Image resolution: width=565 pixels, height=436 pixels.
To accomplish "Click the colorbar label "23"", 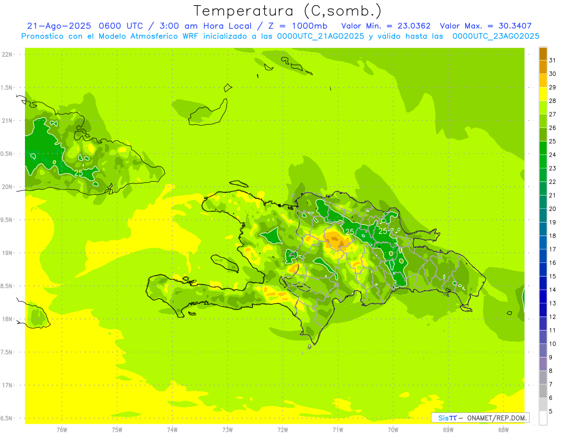I will click(552, 168).
